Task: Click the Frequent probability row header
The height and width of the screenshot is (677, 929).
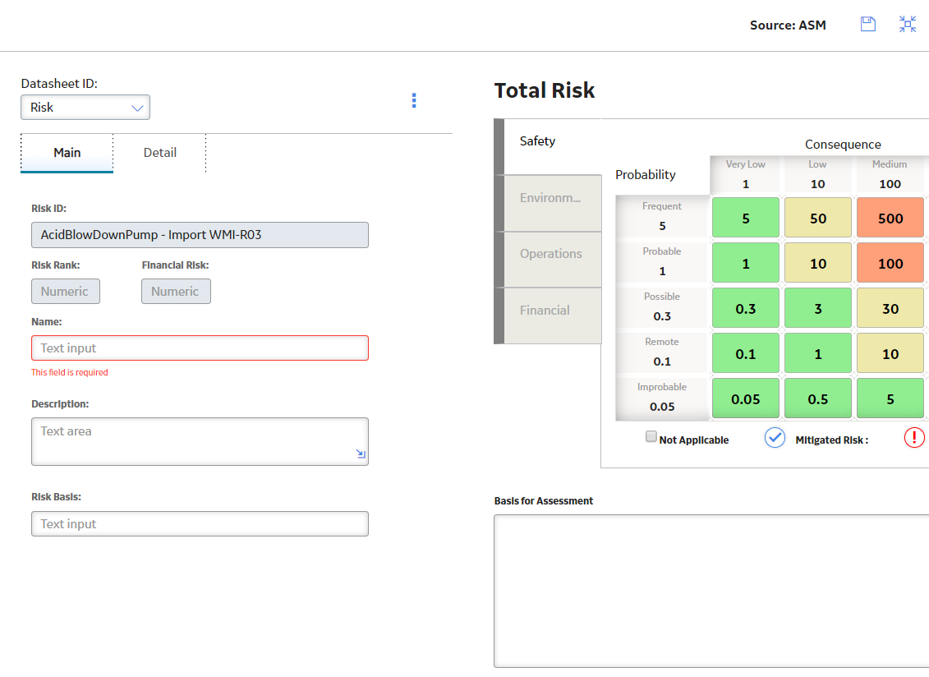Action: coord(662,217)
